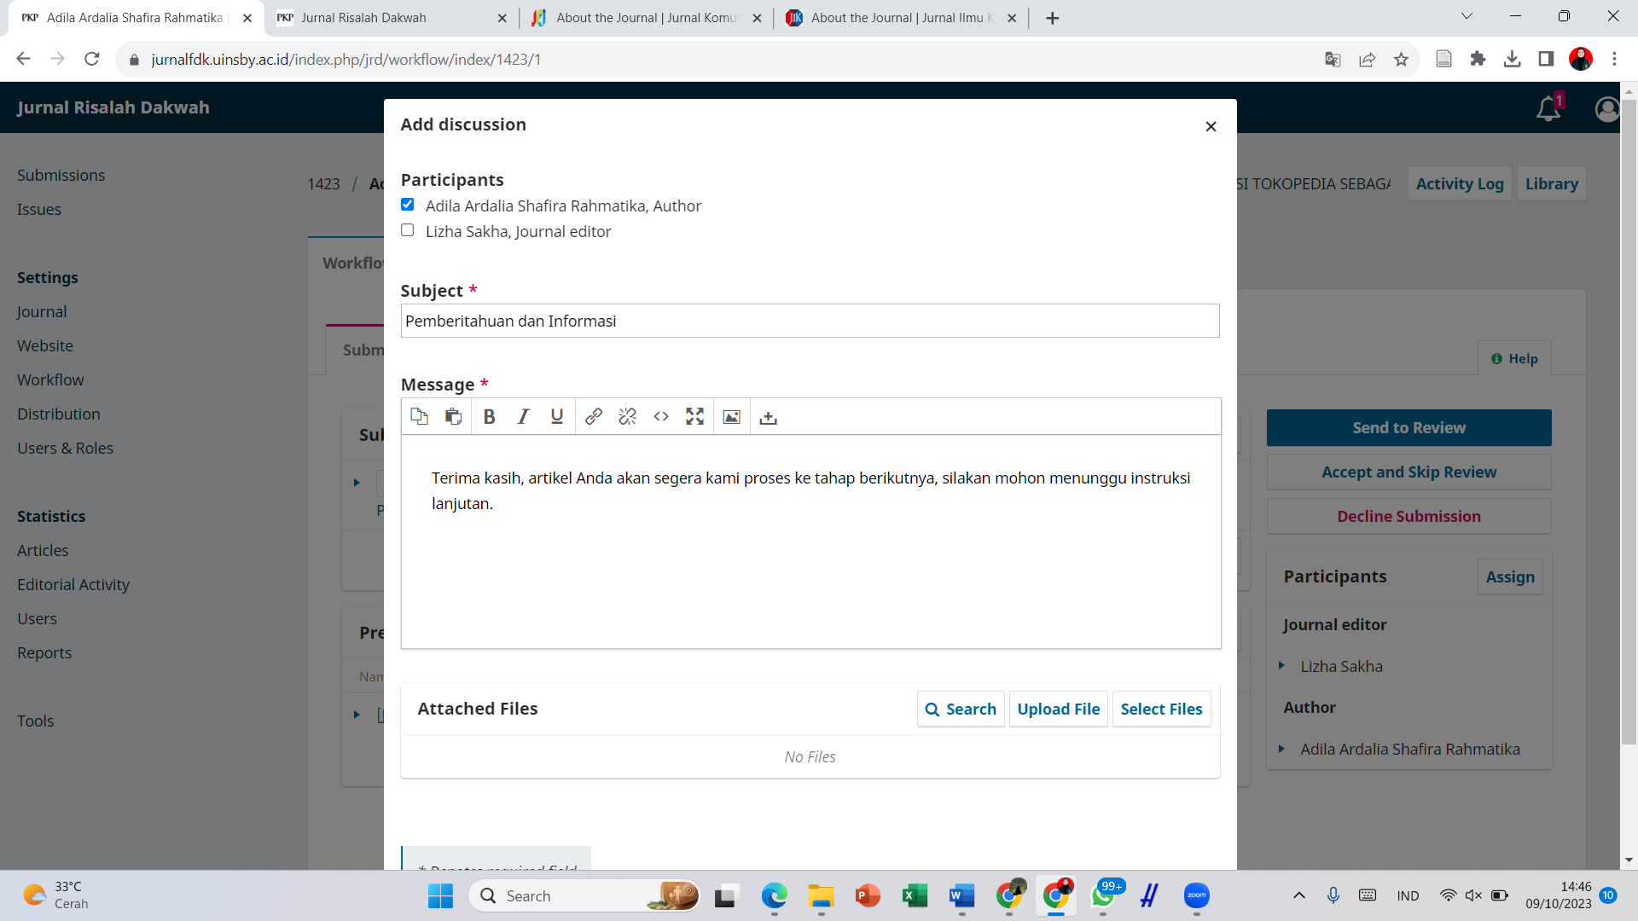Click the Bold formatting icon
This screenshot has height=921, width=1638.
click(489, 417)
